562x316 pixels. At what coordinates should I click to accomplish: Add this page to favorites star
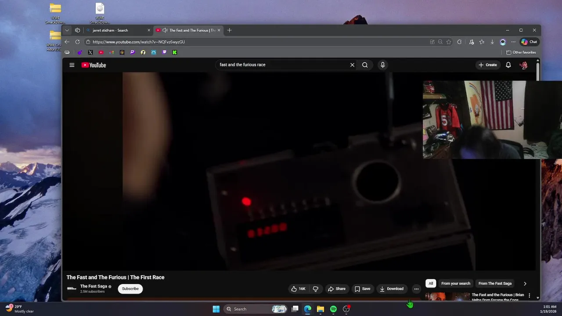pos(449,42)
